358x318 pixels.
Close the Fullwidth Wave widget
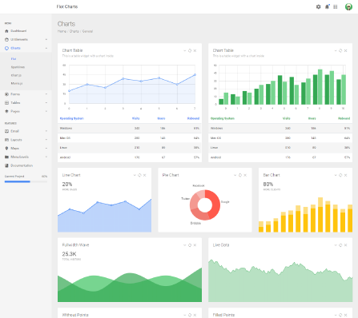pos(195,245)
